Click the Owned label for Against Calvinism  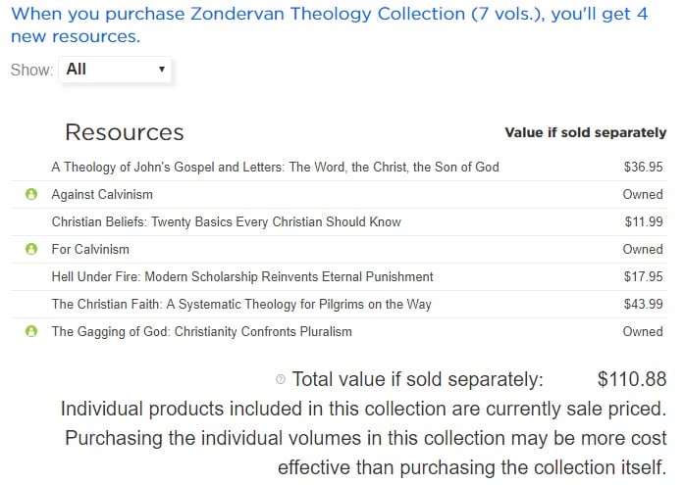(x=643, y=194)
